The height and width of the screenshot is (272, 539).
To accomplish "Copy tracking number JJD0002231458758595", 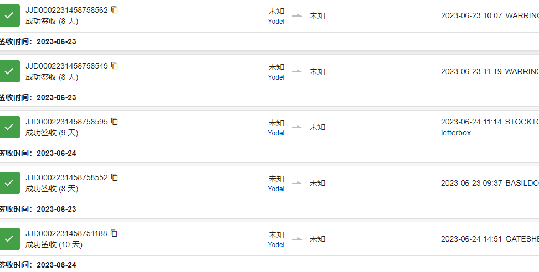I will coord(115,122).
